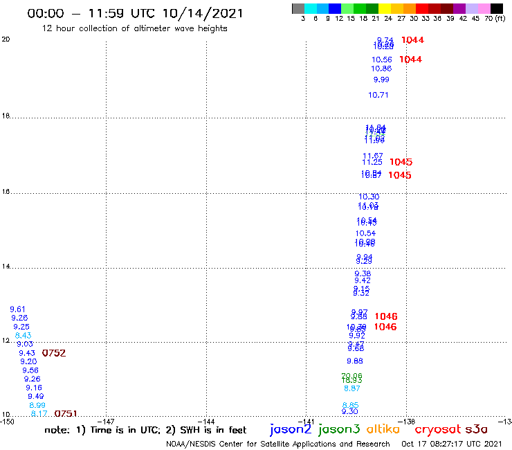Select the wave height value 9.20

(29, 362)
